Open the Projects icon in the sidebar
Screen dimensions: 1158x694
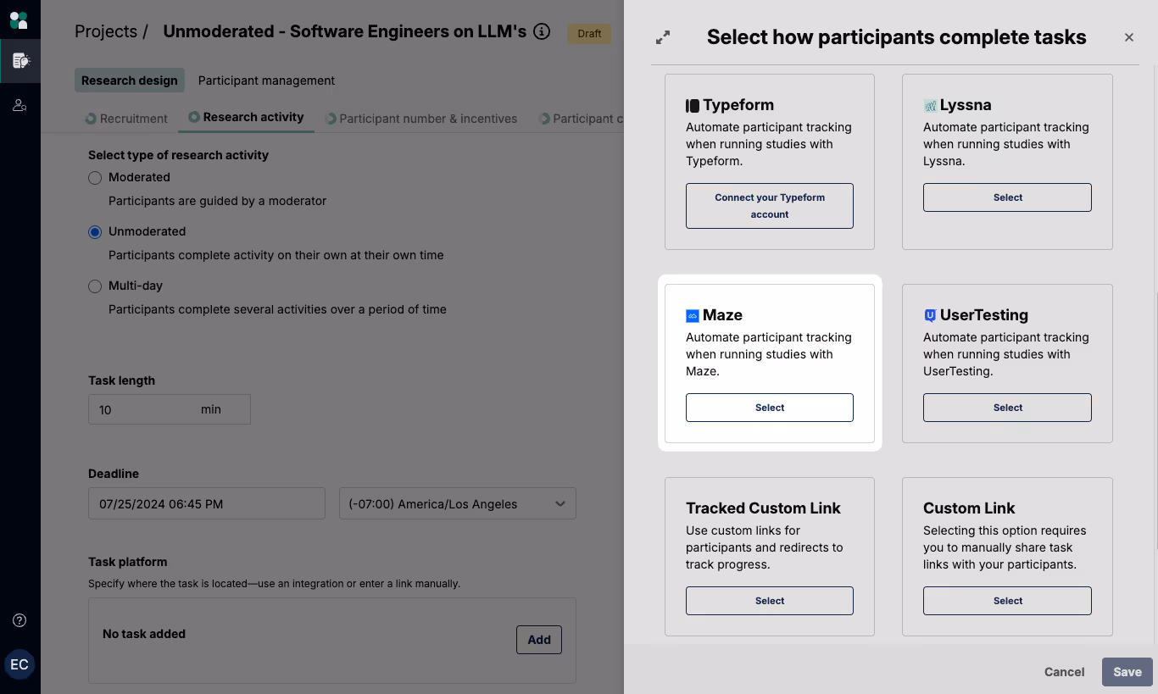[x=20, y=60]
